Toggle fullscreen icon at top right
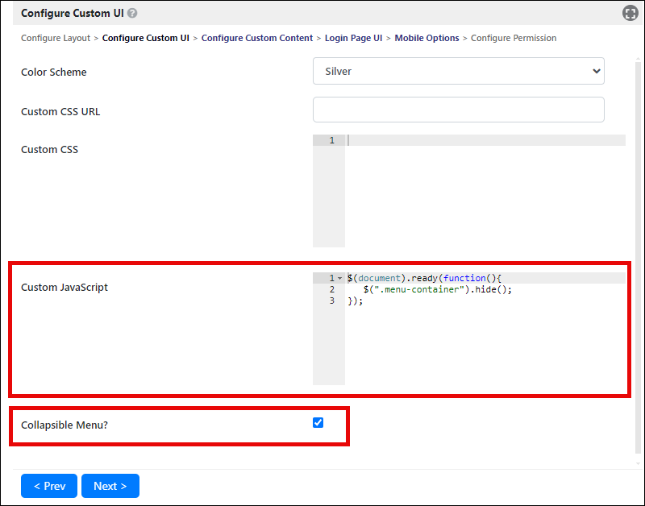 click(x=630, y=13)
